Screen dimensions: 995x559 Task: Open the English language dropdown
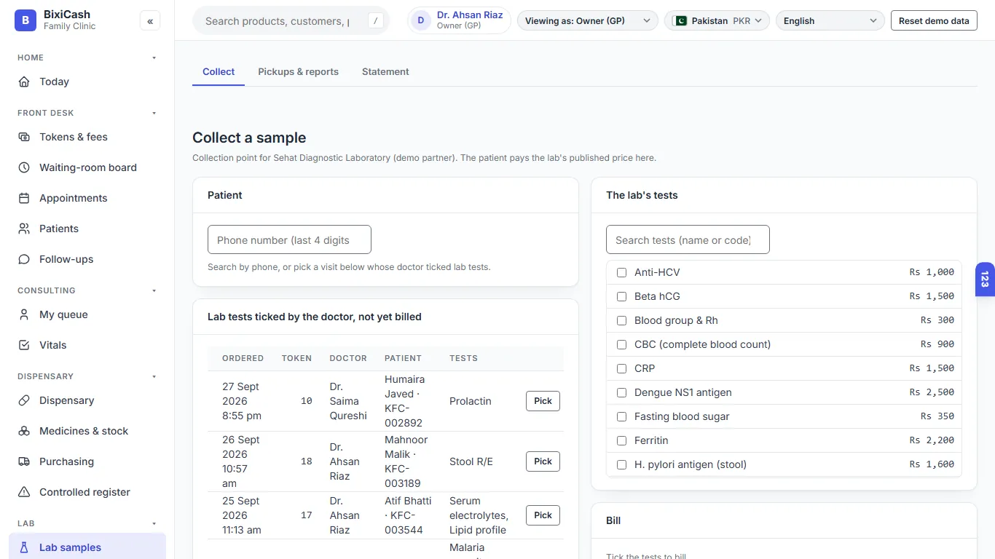(830, 20)
